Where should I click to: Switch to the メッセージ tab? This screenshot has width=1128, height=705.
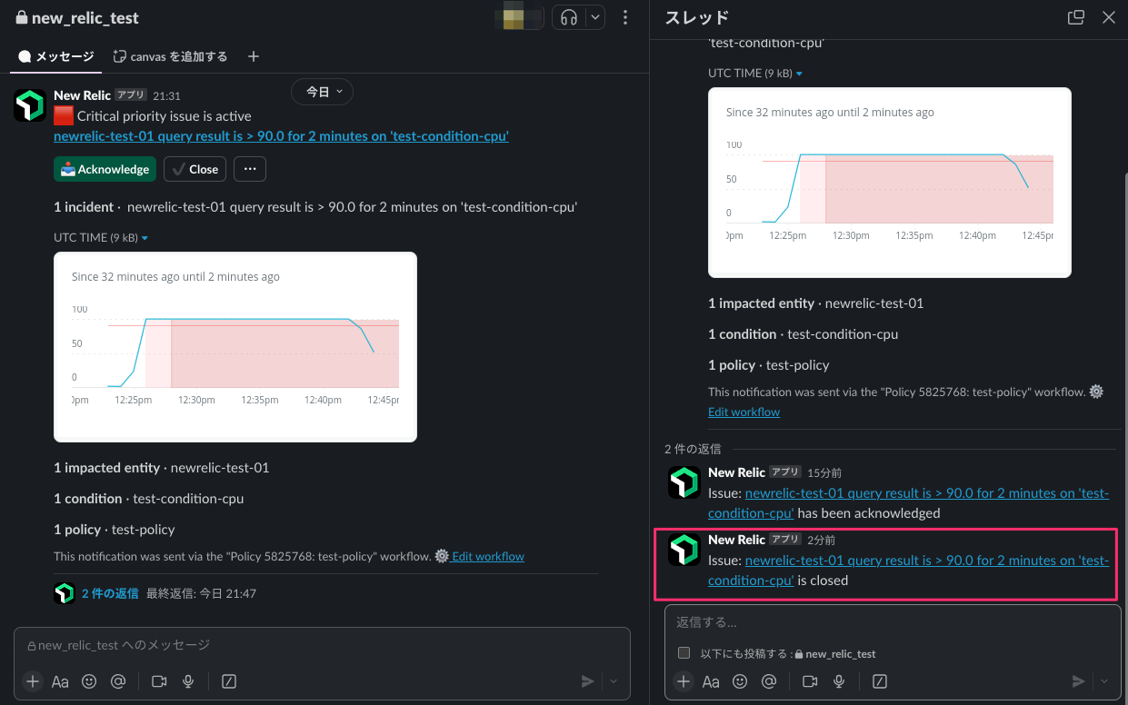click(x=55, y=55)
